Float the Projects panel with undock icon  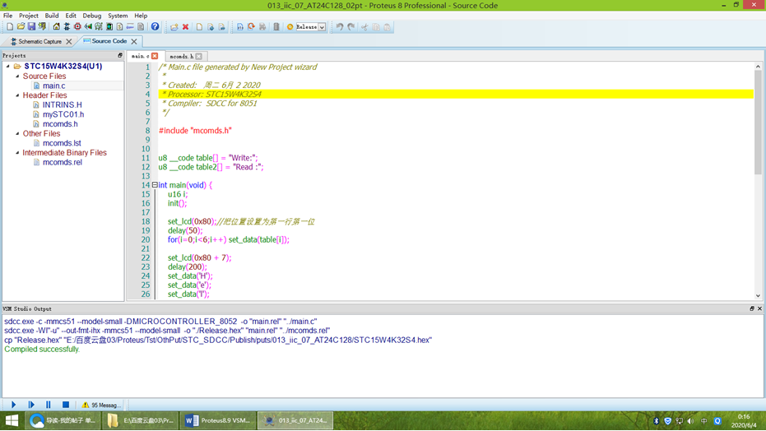click(119, 56)
